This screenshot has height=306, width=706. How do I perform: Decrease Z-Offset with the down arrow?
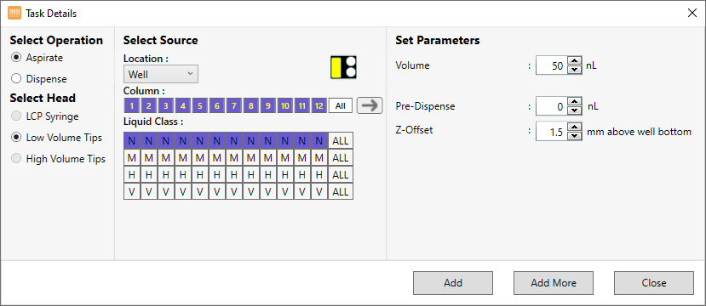coord(574,136)
